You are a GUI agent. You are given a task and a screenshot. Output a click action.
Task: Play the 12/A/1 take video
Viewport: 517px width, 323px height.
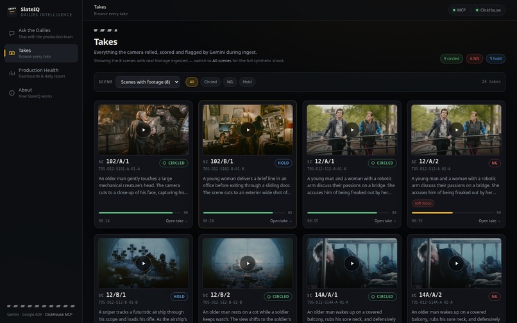352,130
